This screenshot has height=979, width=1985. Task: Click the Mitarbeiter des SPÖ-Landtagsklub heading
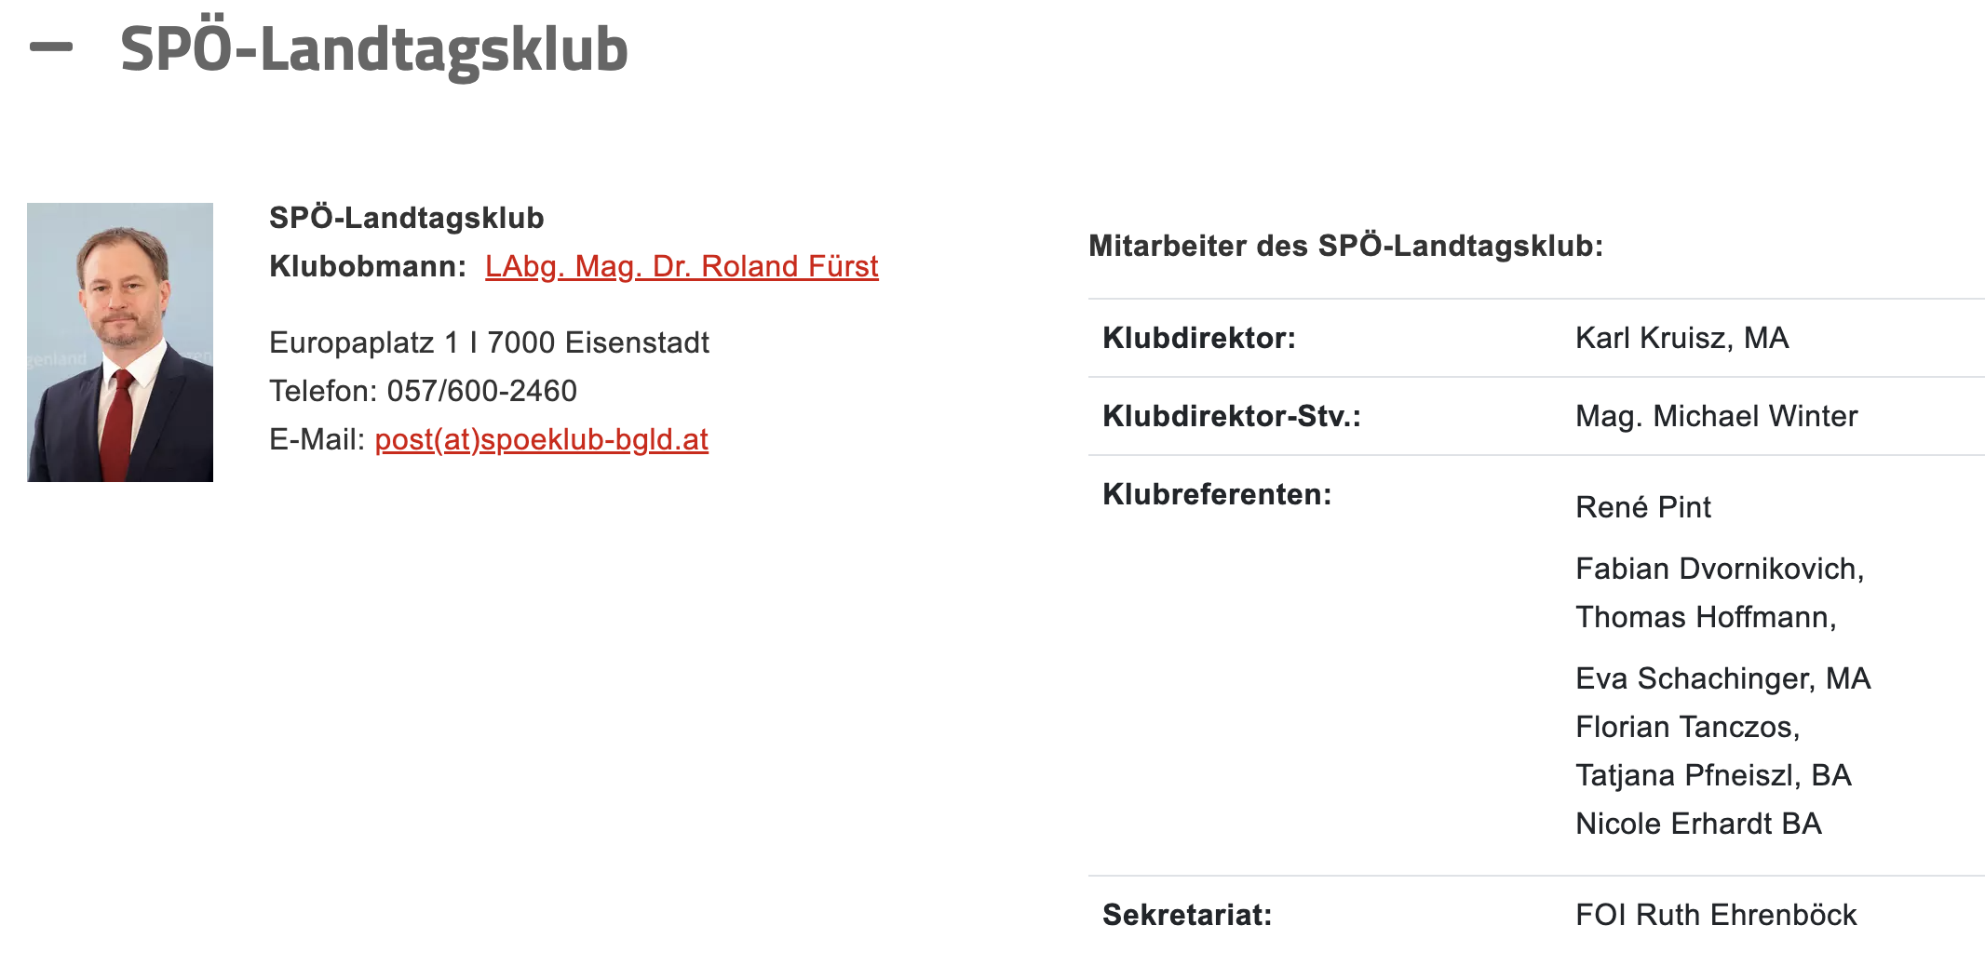(1346, 246)
